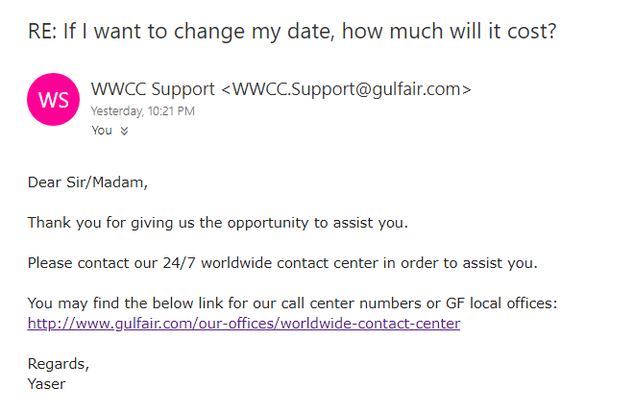Click the 'You' recipient label

point(102,131)
